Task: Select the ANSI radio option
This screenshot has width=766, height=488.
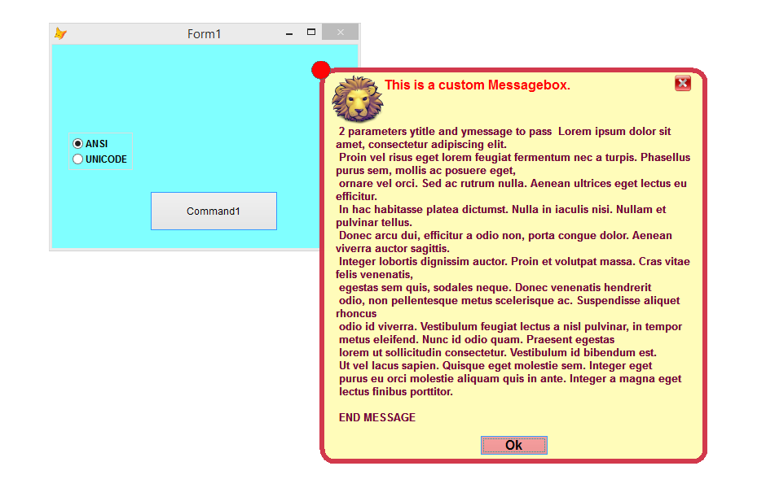Action: point(78,144)
